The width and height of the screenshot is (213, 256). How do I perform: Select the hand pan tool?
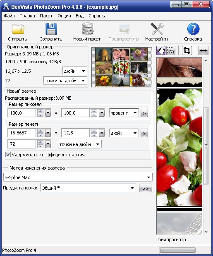[161, 50]
